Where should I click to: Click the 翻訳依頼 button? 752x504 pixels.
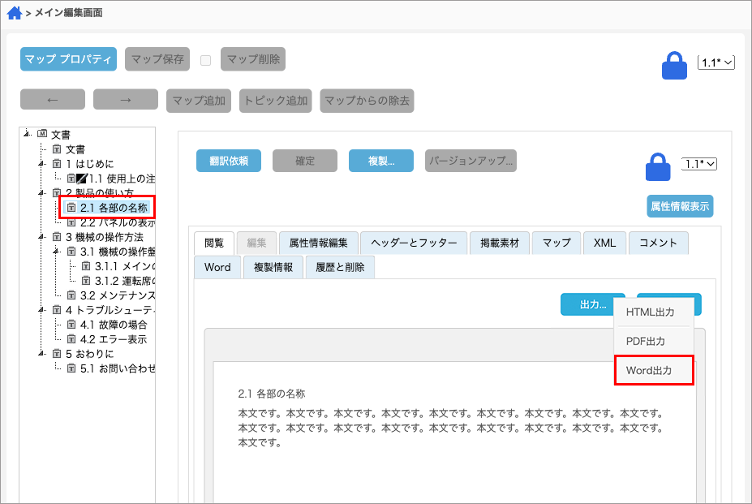(x=229, y=161)
